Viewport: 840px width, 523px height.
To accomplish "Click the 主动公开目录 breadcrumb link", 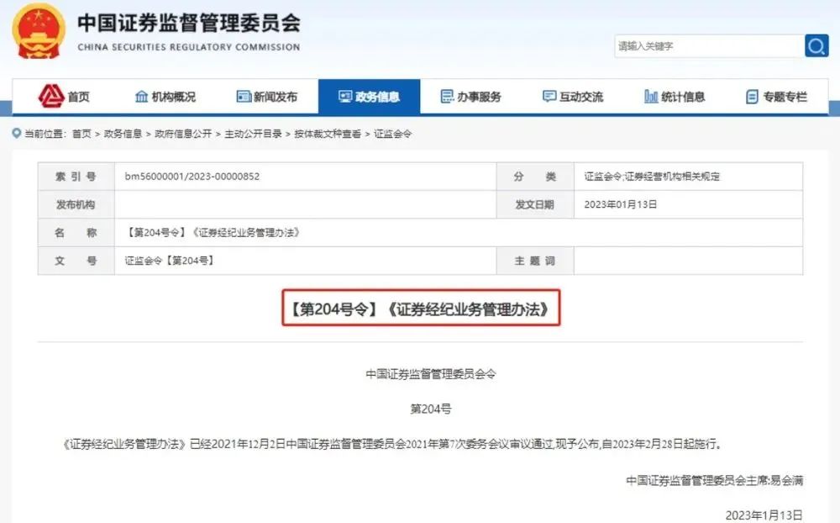I will tap(253, 134).
